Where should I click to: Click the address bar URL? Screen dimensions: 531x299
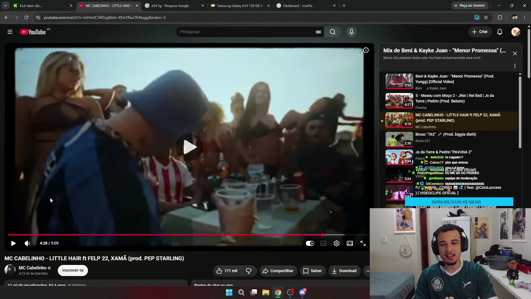tap(105, 17)
